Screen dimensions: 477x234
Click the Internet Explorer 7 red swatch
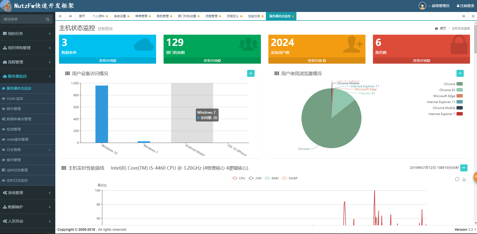click(x=459, y=114)
